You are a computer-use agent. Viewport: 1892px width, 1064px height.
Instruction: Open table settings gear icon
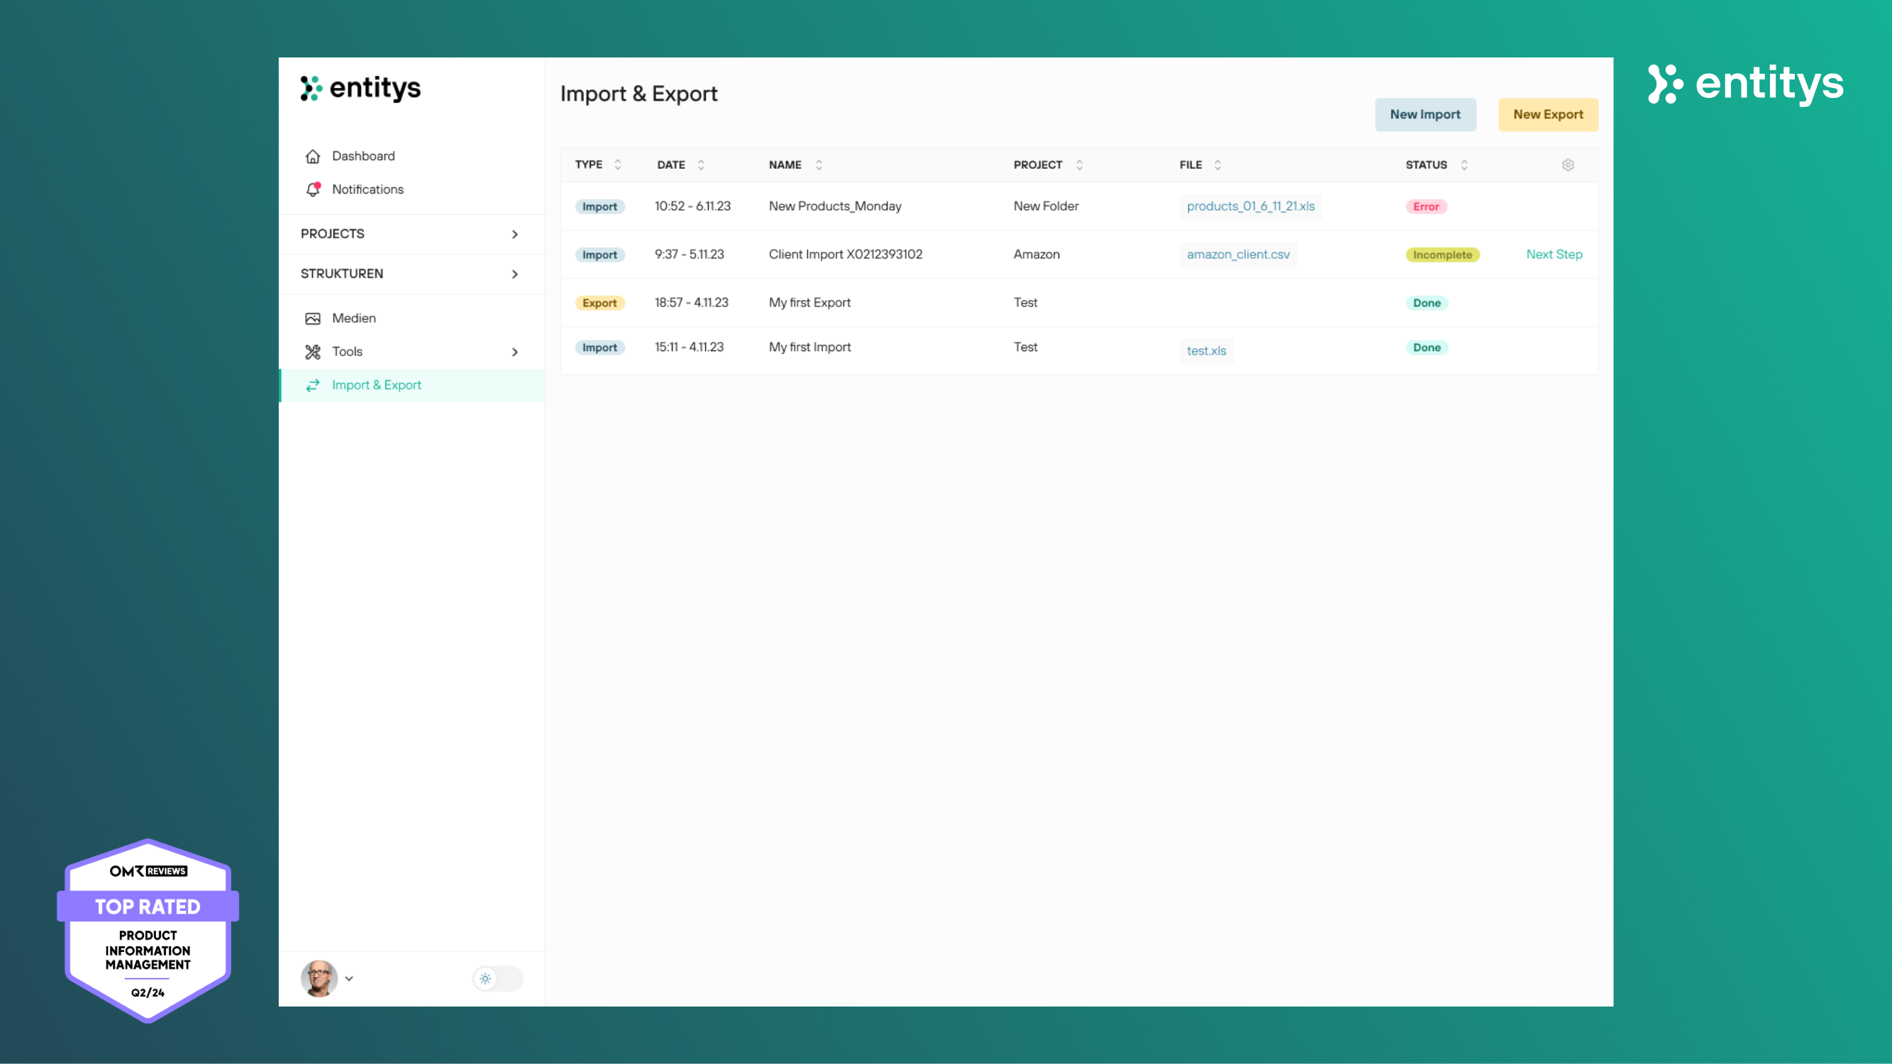click(x=1567, y=165)
